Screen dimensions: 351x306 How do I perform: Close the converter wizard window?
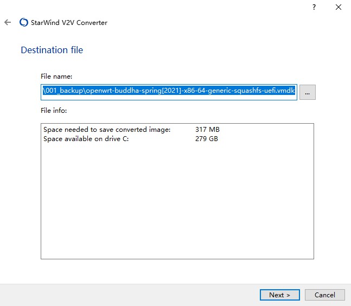click(338, 7)
